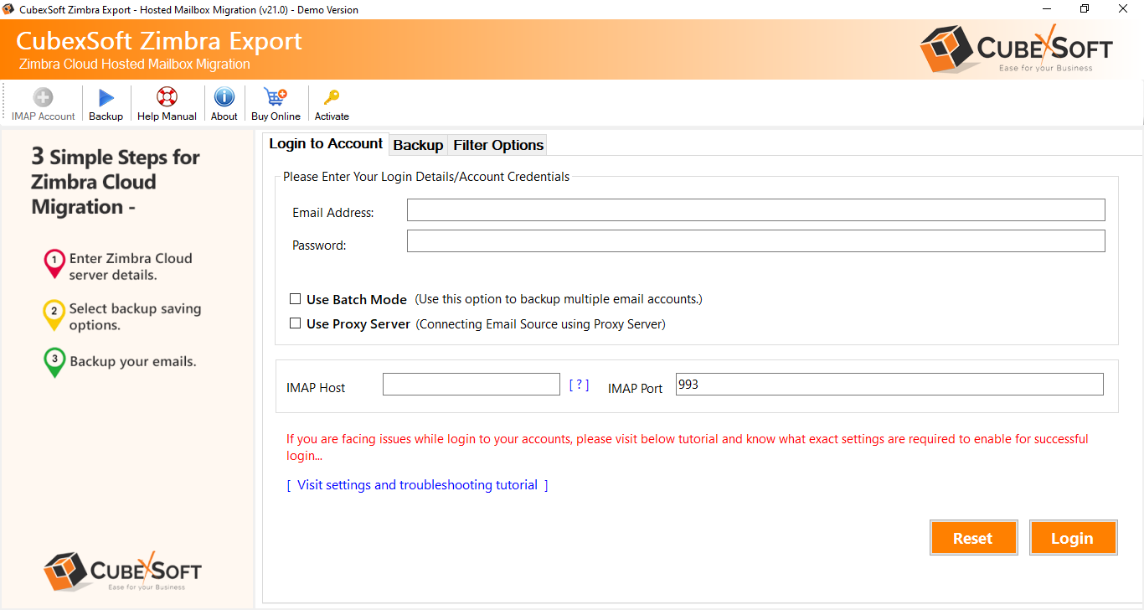Click into the IMAP Host field
This screenshot has height=610, width=1144.
point(471,384)
